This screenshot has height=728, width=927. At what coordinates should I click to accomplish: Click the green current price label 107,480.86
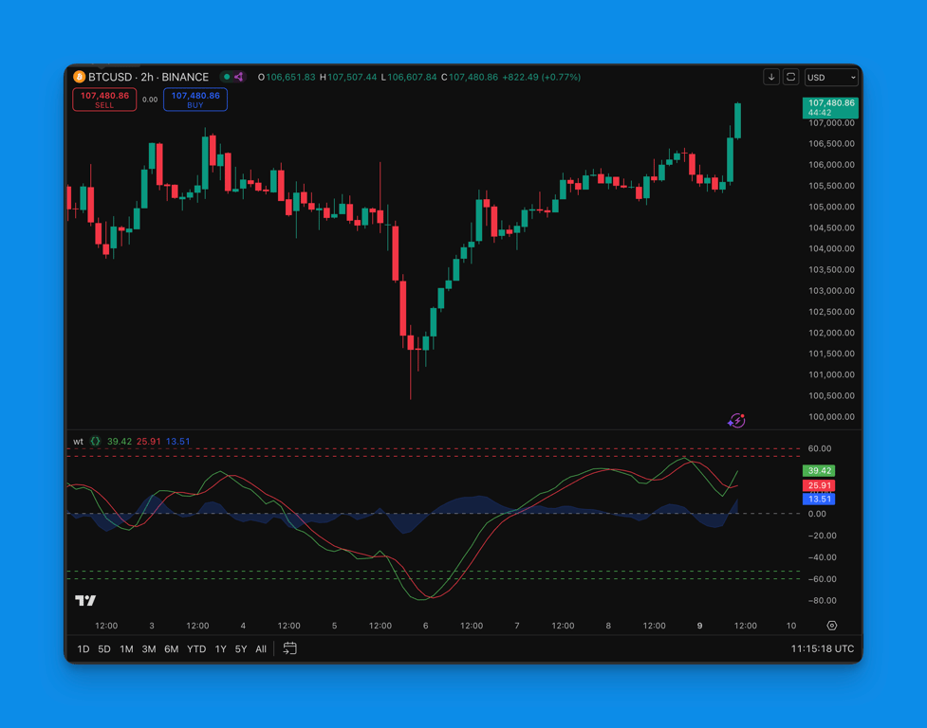(830, 107)
